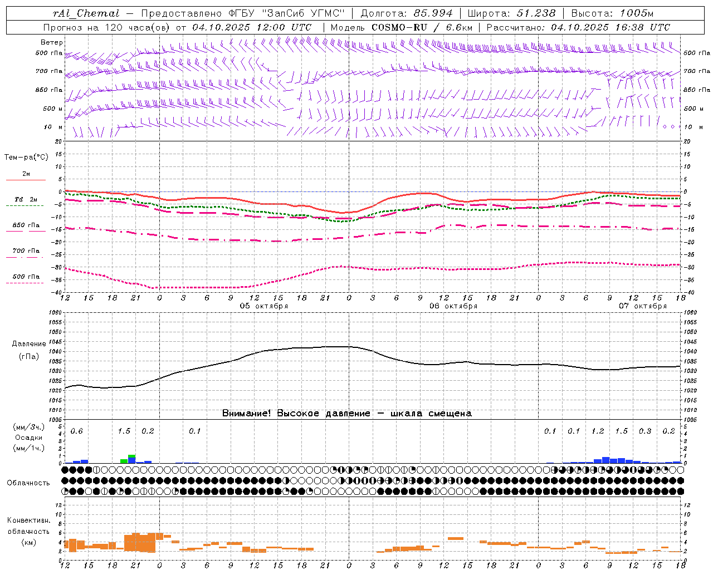Click the '06 октября' date label
713x570 pixels.
[453, 306]
